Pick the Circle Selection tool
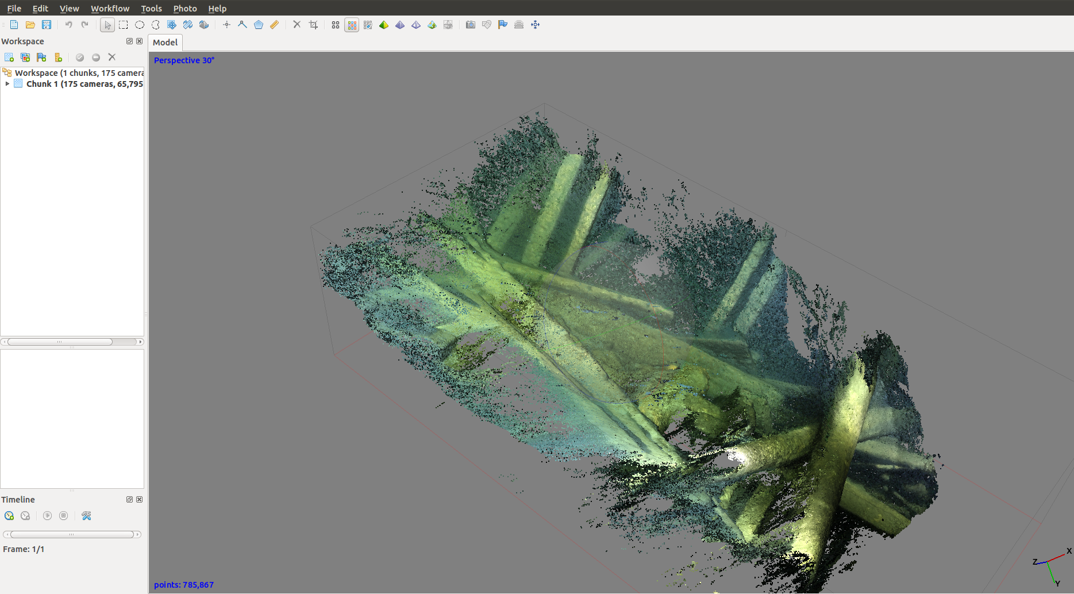Viewport: 1074px width, 594px height. click(x=140, y=25)
